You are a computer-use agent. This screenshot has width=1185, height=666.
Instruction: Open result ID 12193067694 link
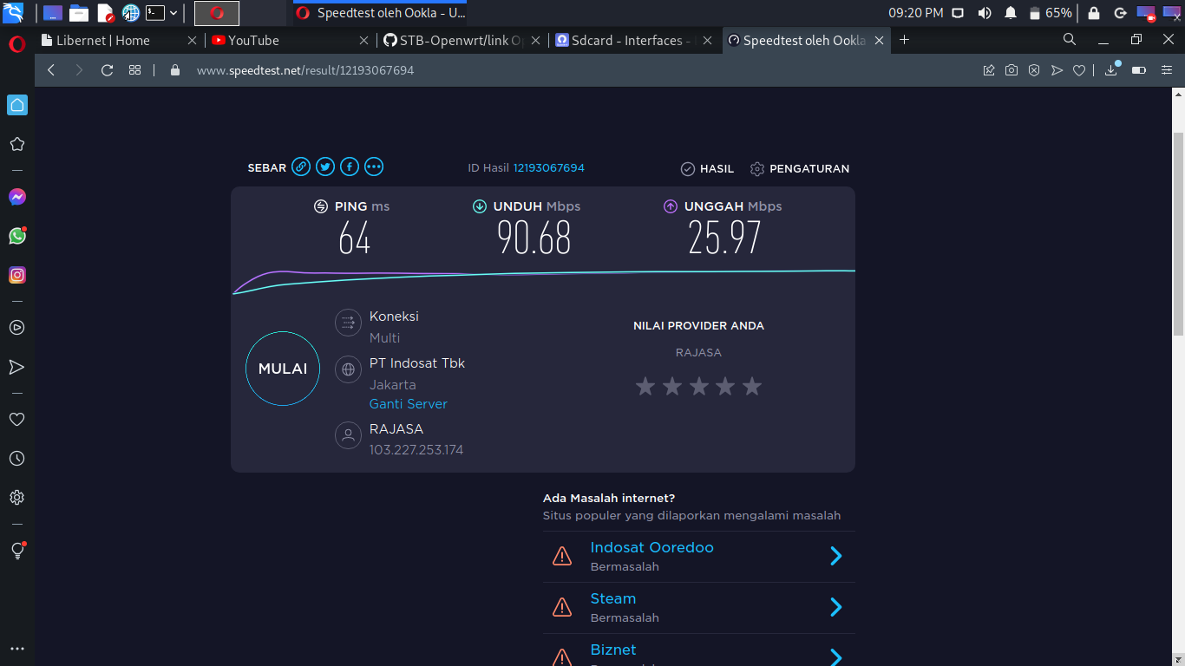(x=548, y=168)
